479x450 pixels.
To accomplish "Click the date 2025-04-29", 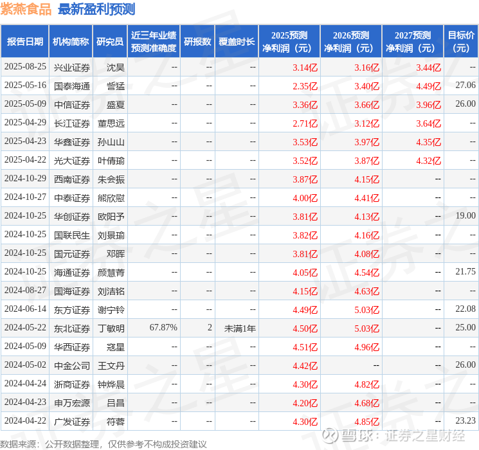I will (25, 123).
